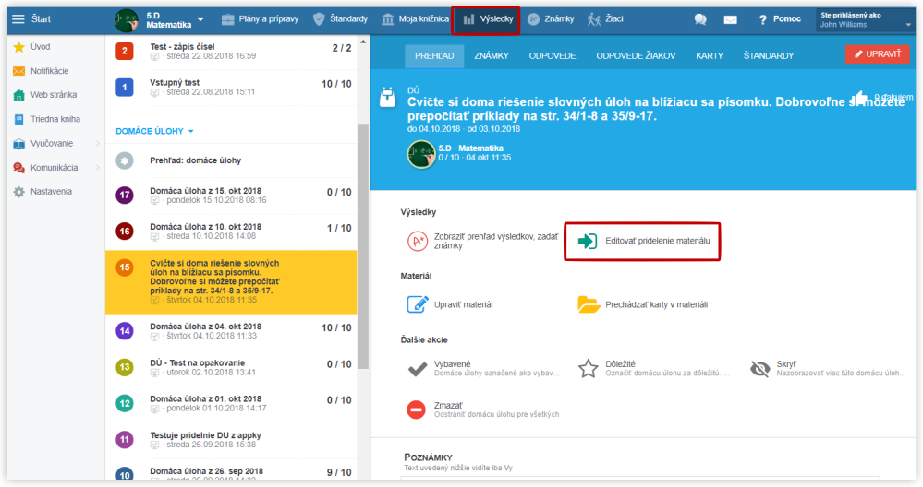Open the Výsledky top menu item

coord(488,19)
